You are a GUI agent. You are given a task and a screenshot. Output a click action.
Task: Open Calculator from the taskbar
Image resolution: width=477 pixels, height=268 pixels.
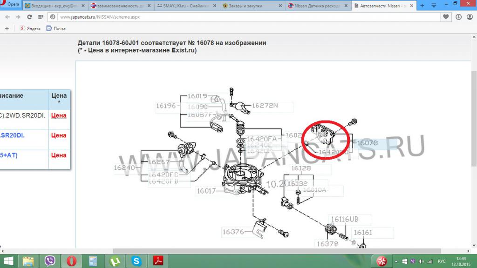(x=93, y=261)
